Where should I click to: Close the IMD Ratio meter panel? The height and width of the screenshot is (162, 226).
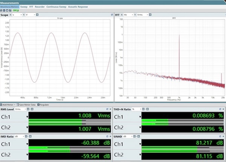(110, 136)
